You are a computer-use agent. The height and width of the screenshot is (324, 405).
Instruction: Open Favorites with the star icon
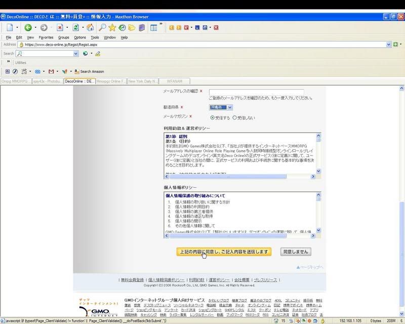(112, 27)
